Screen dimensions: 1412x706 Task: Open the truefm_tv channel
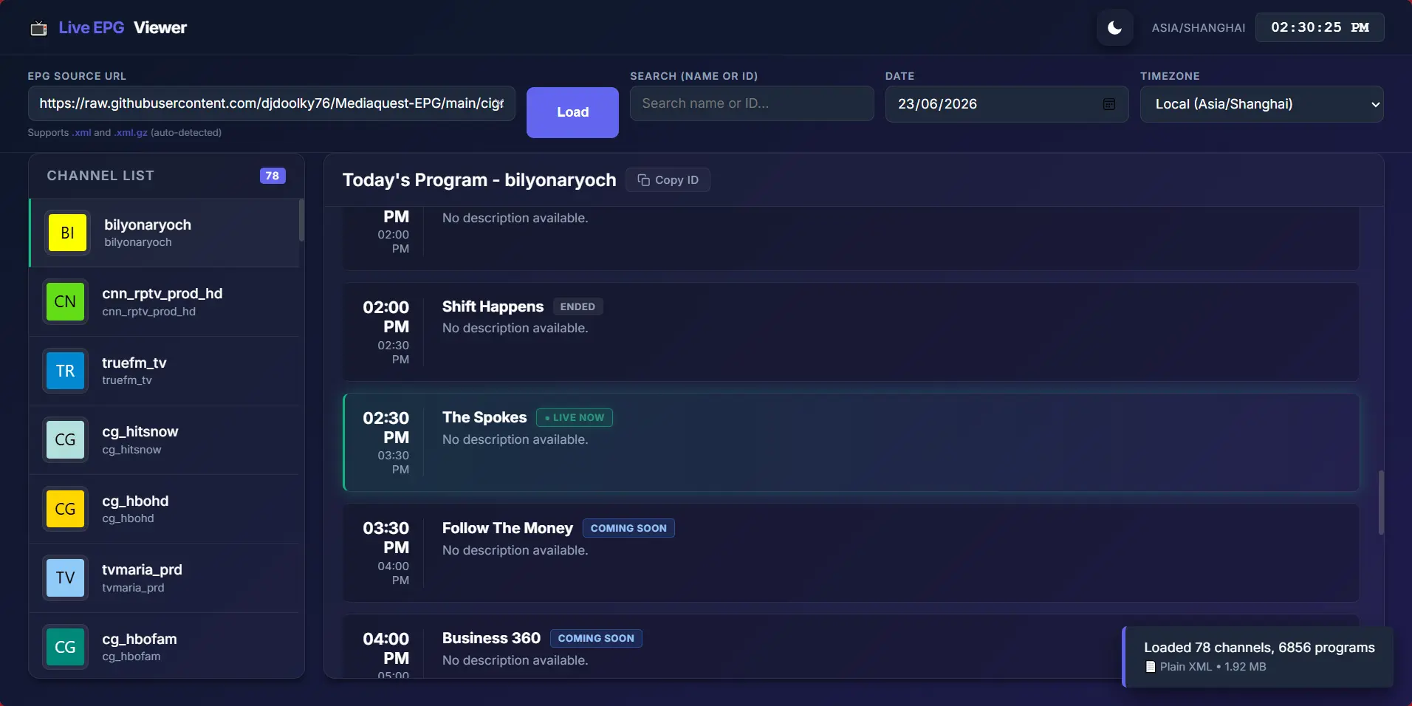[x=165, y=371]
